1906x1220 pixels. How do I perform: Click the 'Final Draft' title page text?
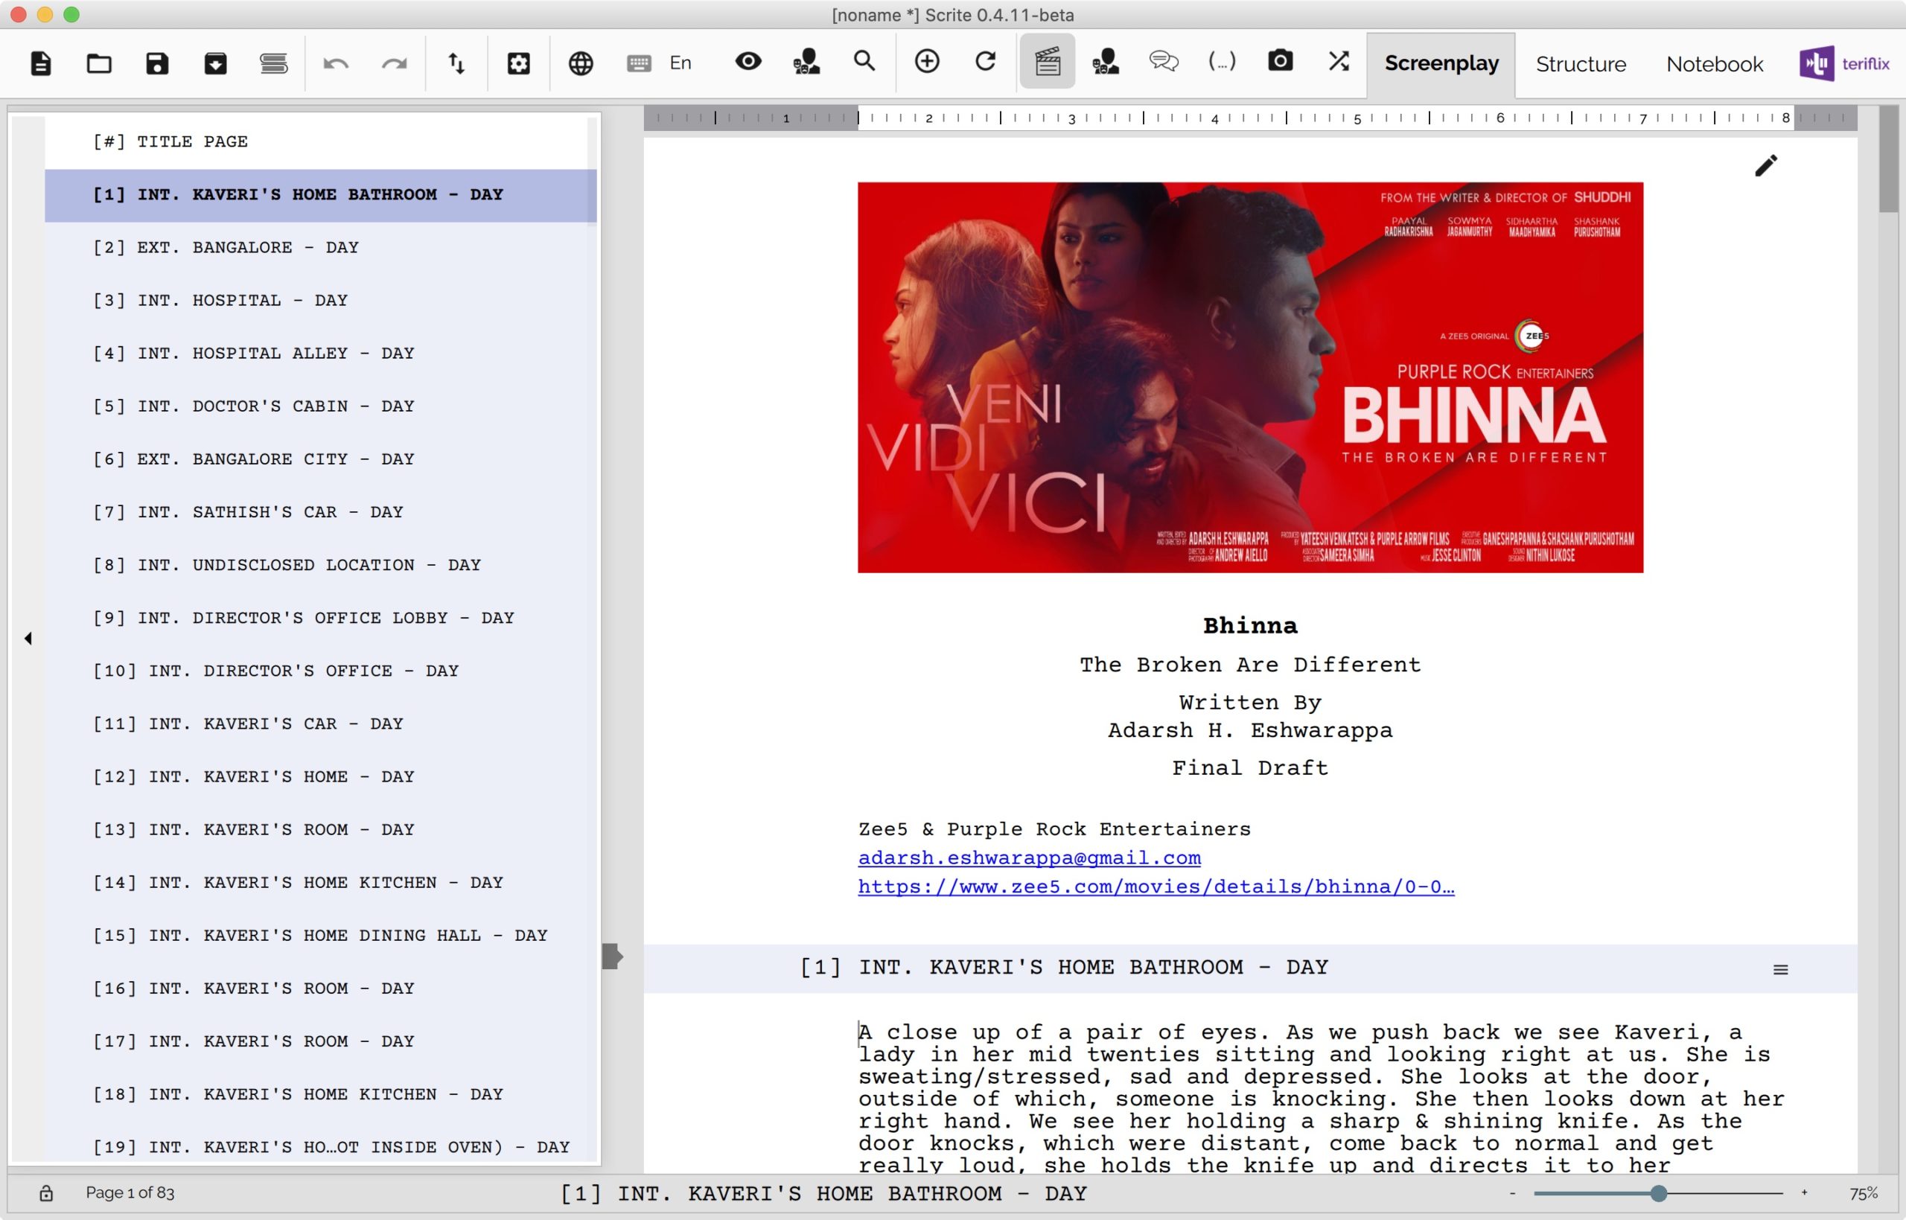point(1250,767)
